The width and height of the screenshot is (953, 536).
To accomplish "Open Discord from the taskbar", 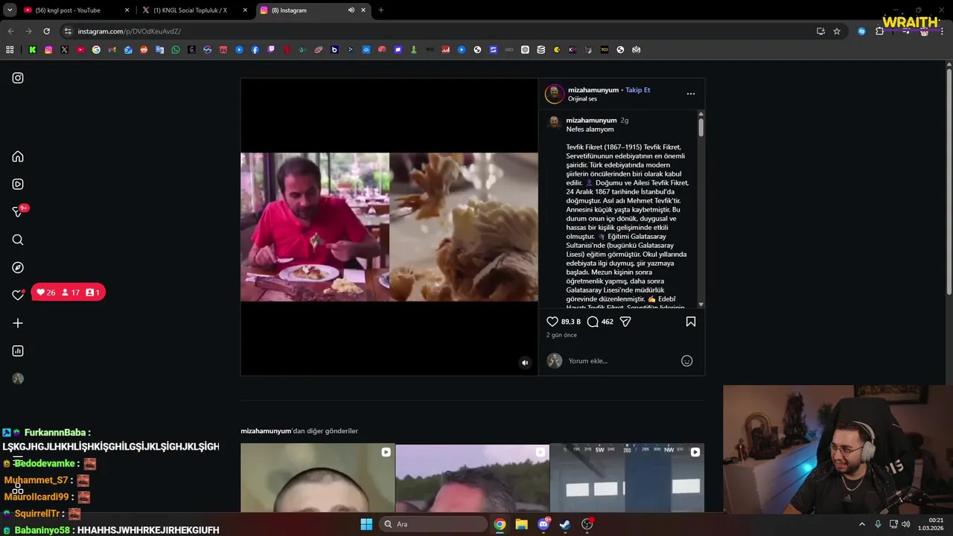I will [544, 524].
